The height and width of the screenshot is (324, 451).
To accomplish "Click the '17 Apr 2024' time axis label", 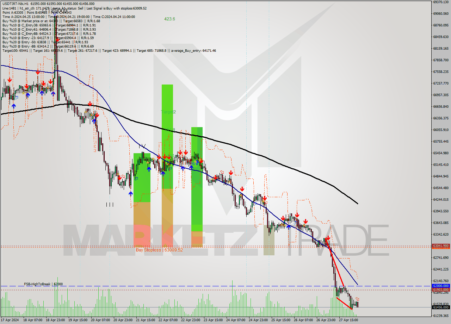I will click(10, 320).
